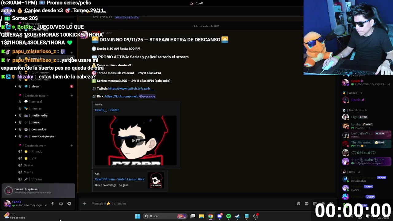Click the @everyone mention after Kick link
Screen dimensions: 393x221
click(147, 96)
